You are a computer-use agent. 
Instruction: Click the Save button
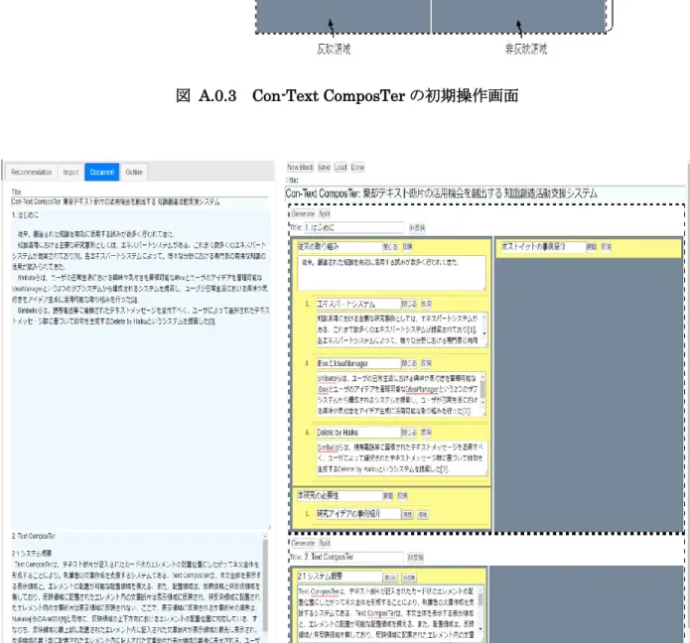click(324, 167)
